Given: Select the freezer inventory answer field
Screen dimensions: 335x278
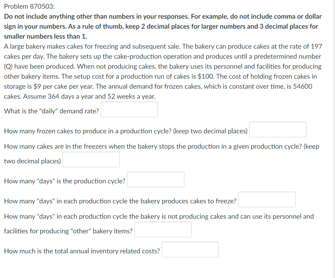Looking at the screenshot, I should click(91, 159).
